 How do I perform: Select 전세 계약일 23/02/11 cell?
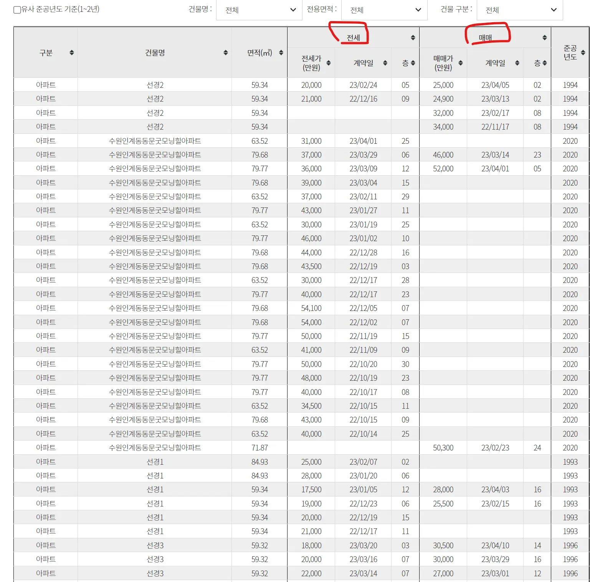coord(363,196)
